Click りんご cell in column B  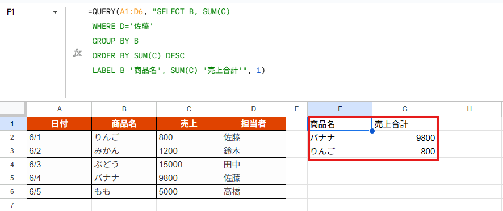click(x=124, y=137)
